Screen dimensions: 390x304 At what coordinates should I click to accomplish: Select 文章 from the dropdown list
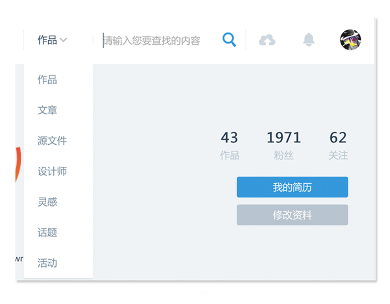pos(47,110)
